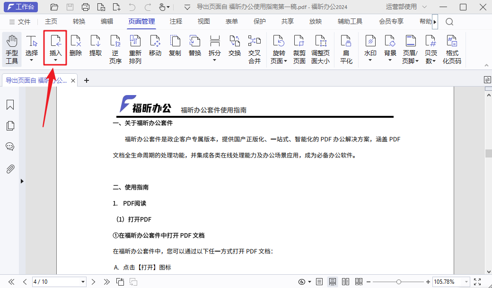Viewport: 492px width, 288px height.
Task: Open the Comments panel in sidebar
Action: (x=10, y=147)
